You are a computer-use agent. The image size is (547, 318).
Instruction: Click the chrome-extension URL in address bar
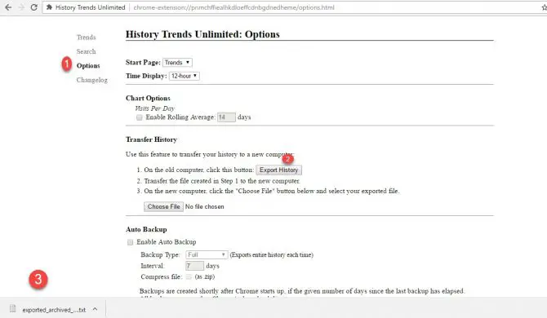233,7
